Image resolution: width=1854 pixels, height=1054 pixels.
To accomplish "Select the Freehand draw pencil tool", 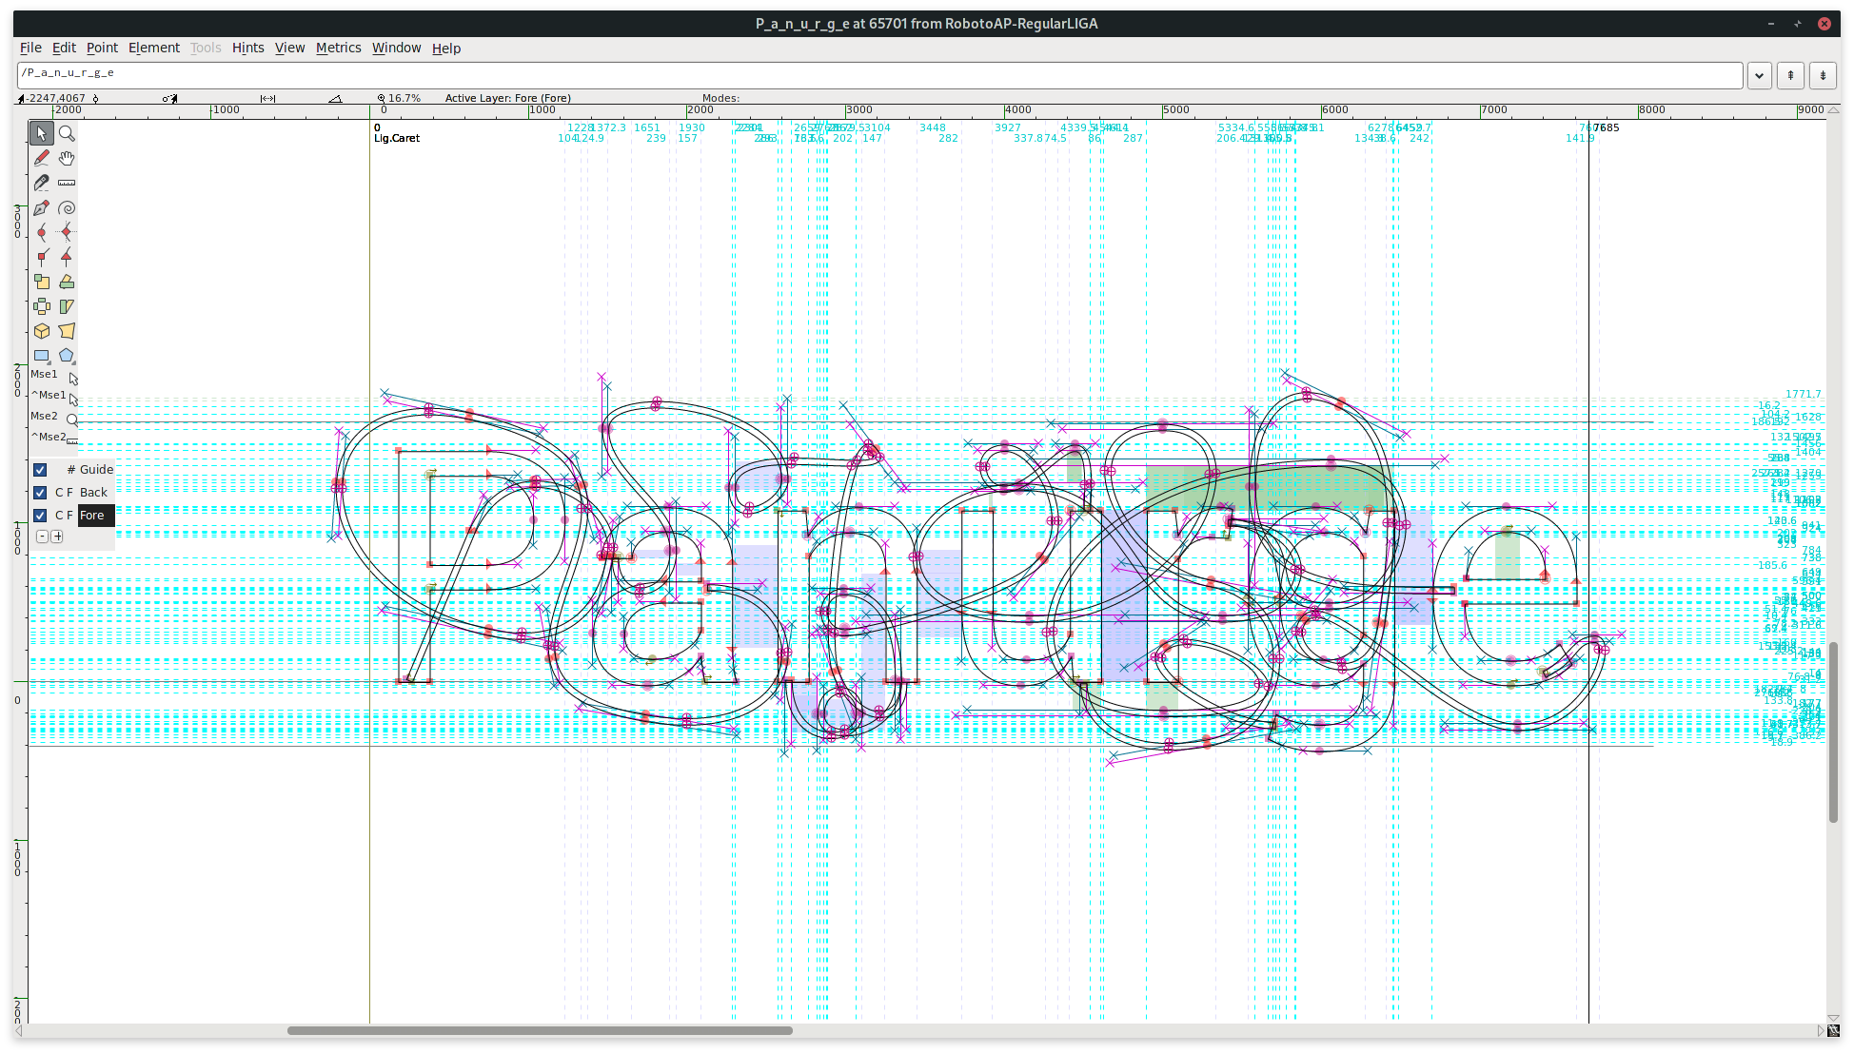I will coord(42,158).
